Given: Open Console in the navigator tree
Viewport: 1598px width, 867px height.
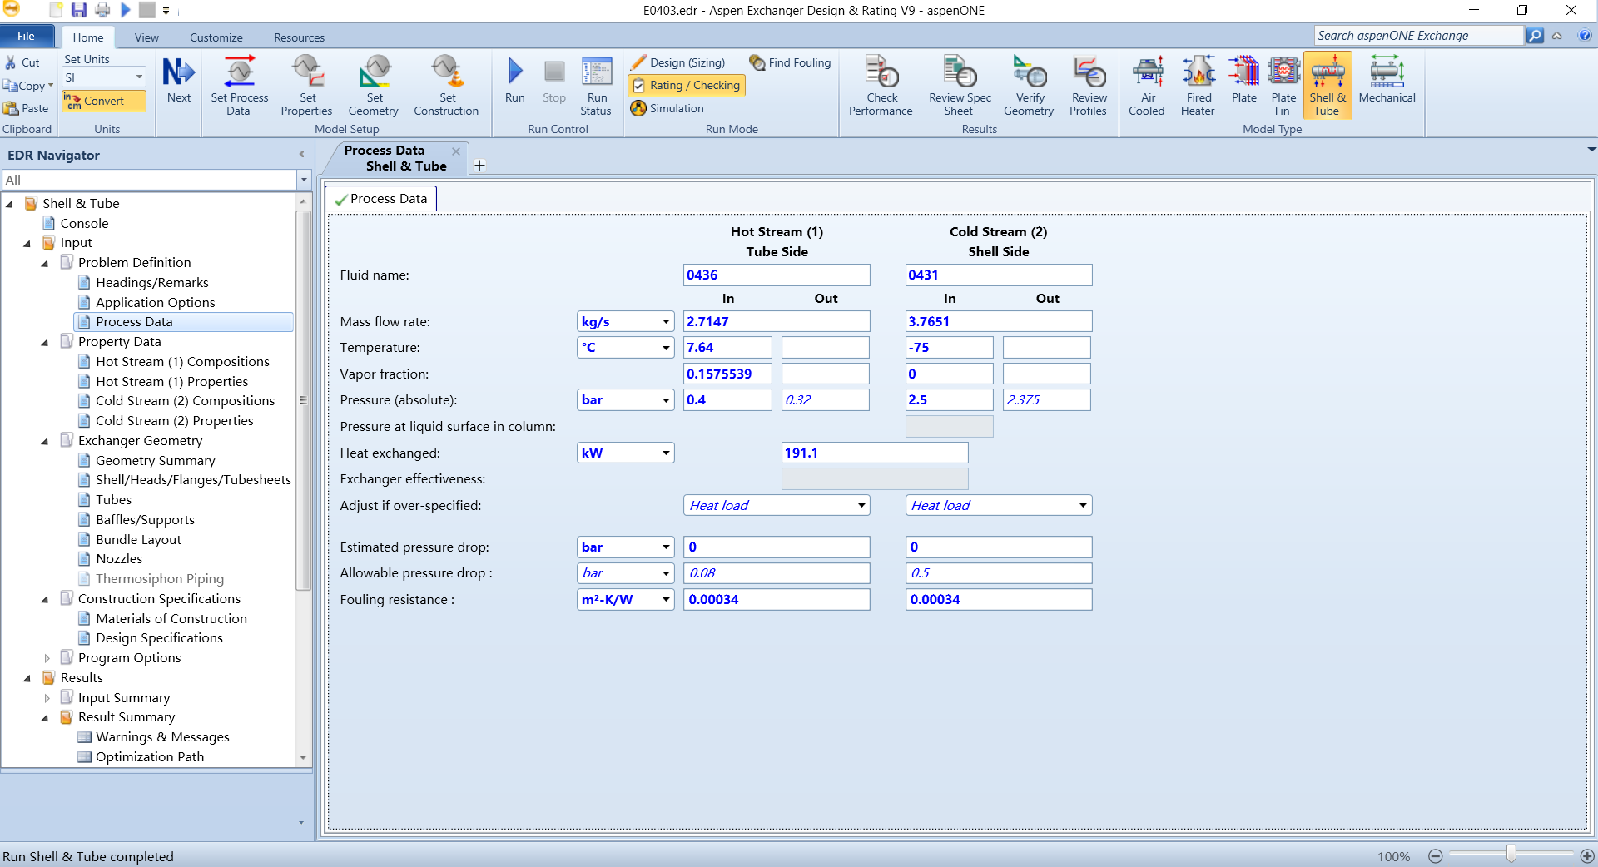Looking at the screenshot, I should (x=84, y=224).
